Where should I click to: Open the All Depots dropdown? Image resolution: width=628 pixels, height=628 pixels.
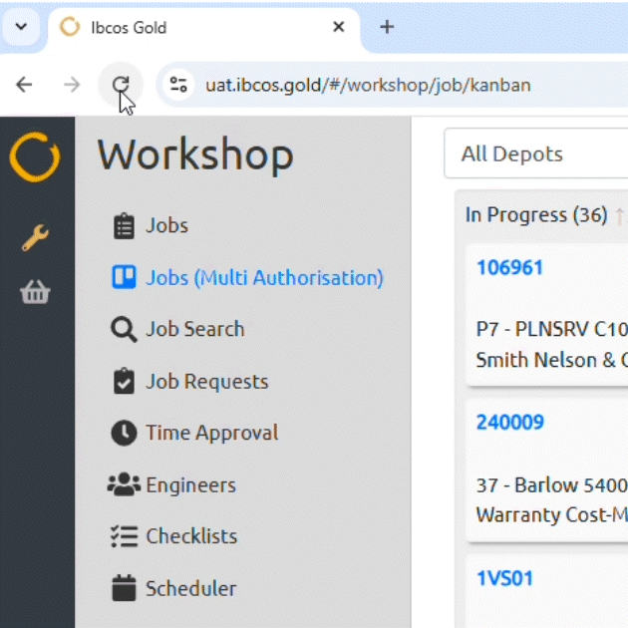(x=536, y=154)
